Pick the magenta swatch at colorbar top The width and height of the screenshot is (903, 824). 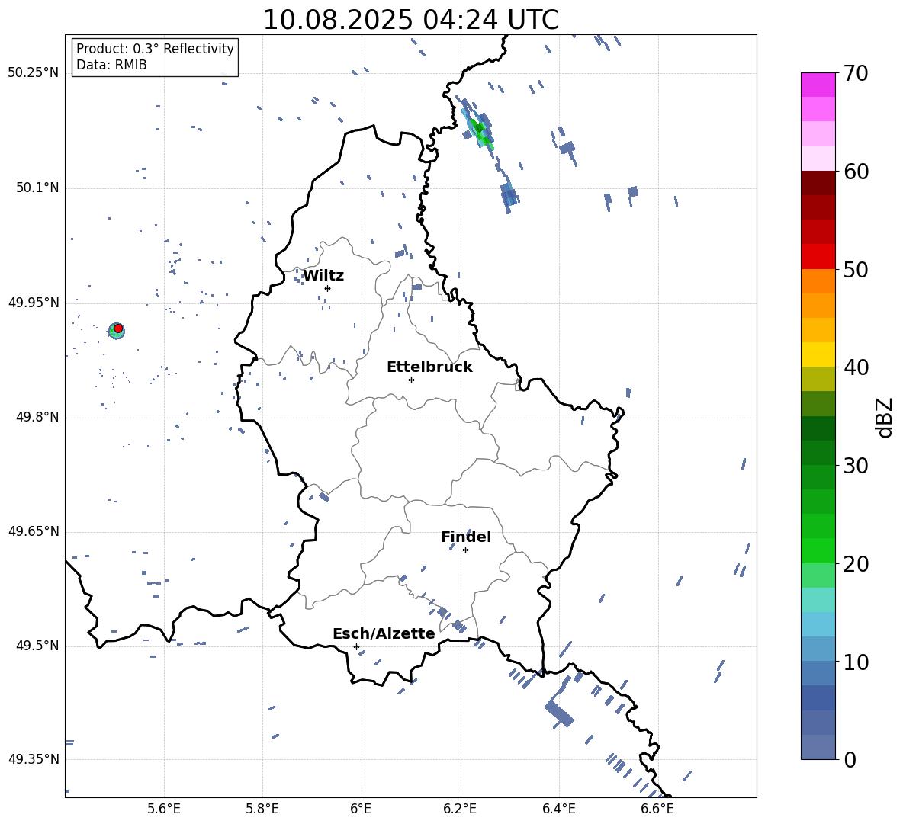coord(818,85)
